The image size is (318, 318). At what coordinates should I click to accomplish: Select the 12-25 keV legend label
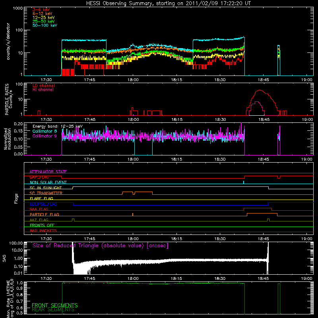click(x=44, y=17)
